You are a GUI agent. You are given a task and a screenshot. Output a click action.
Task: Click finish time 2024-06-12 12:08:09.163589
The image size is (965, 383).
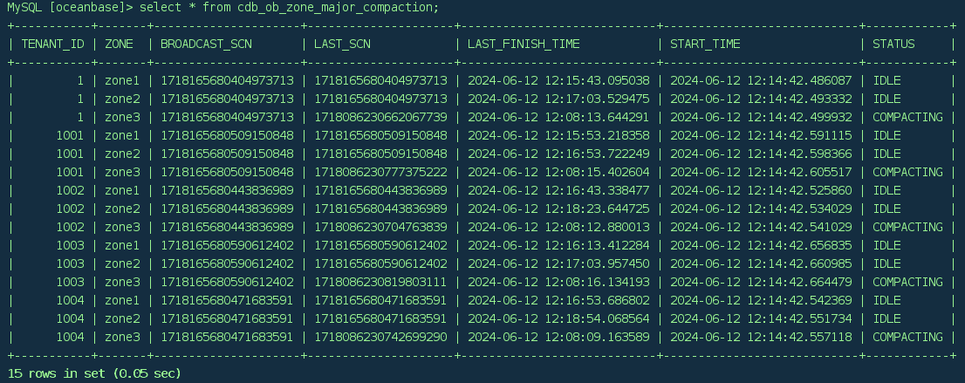[558, 337]
